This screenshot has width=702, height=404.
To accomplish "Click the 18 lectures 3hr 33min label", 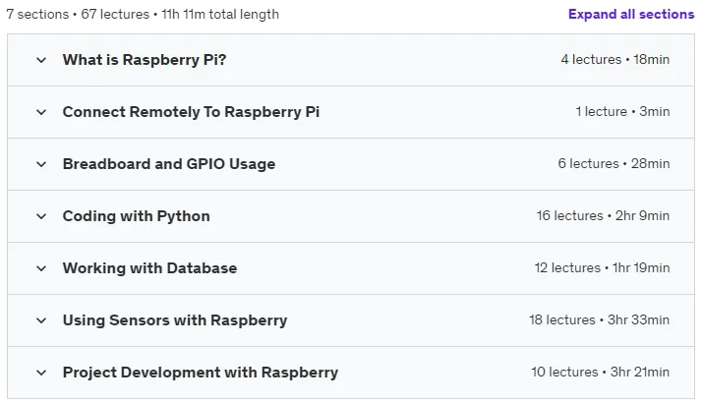I will (600, 319).
